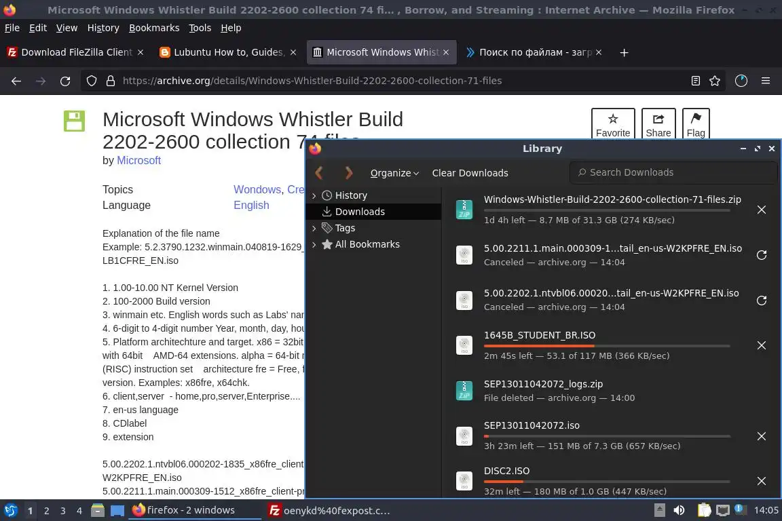This screenshot has width=782, height=521.
Task: Open tracking protection shield icon
Action: click(x=91, y=81)
